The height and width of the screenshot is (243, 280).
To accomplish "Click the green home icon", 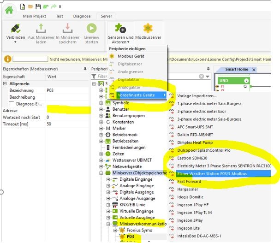I will 9,11.
